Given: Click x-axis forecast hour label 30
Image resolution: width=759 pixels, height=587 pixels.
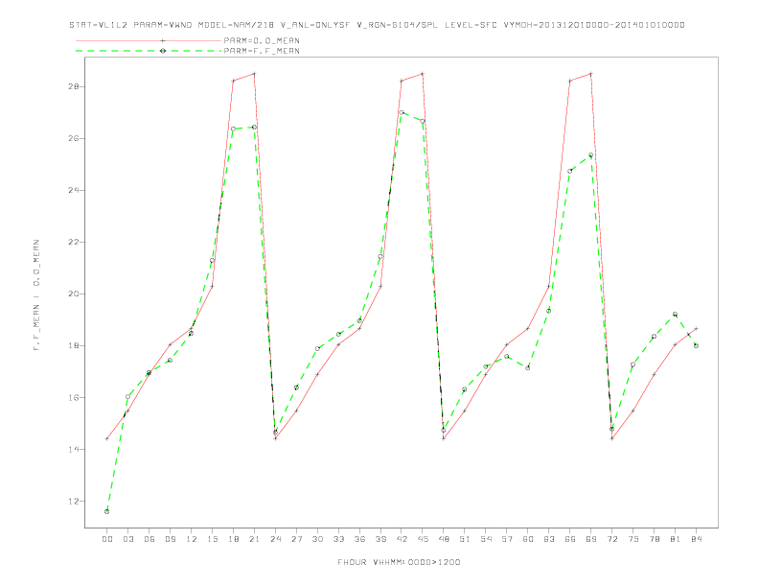Looking at the screenshot, I should click(317, 539).
